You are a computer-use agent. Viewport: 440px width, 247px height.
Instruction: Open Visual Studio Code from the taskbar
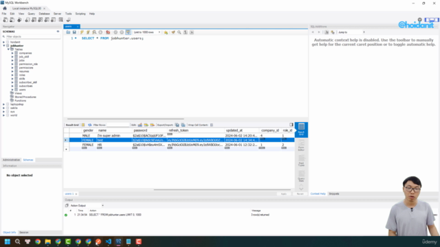coord(109,242)
